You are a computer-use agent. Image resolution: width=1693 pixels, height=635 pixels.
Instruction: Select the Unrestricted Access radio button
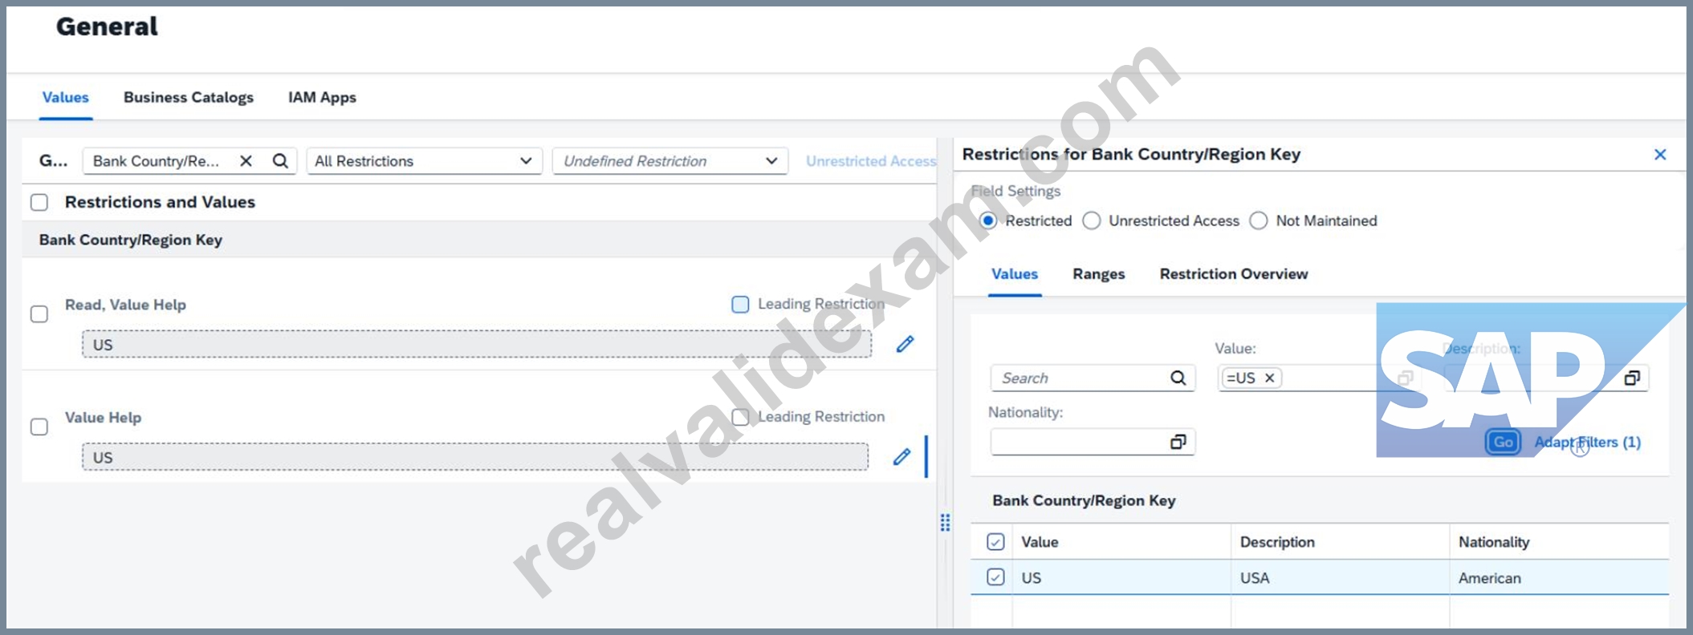tap(1092, 220)
